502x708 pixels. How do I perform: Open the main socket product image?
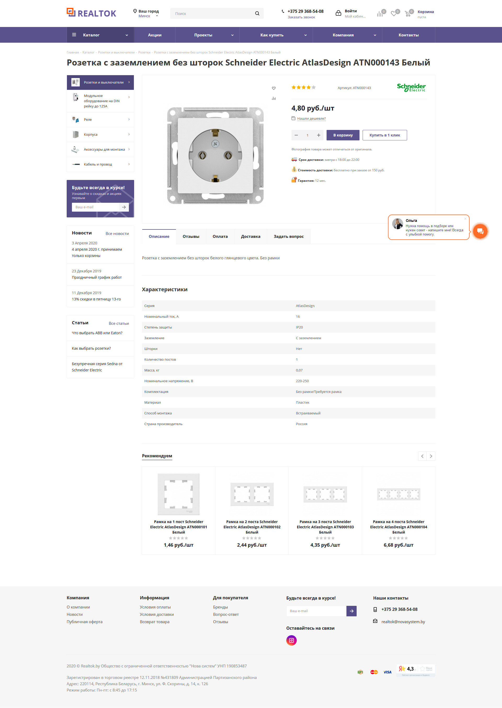[x=215, y=156]
